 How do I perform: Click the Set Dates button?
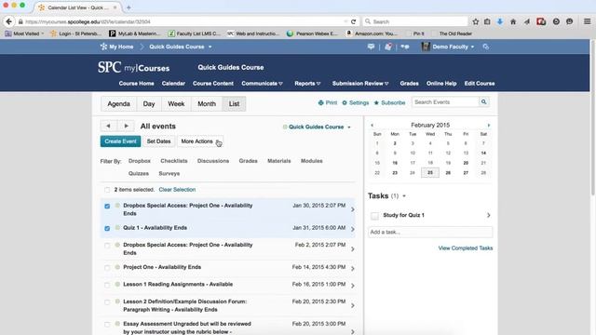pyautogui.click(x=159, y=141)
